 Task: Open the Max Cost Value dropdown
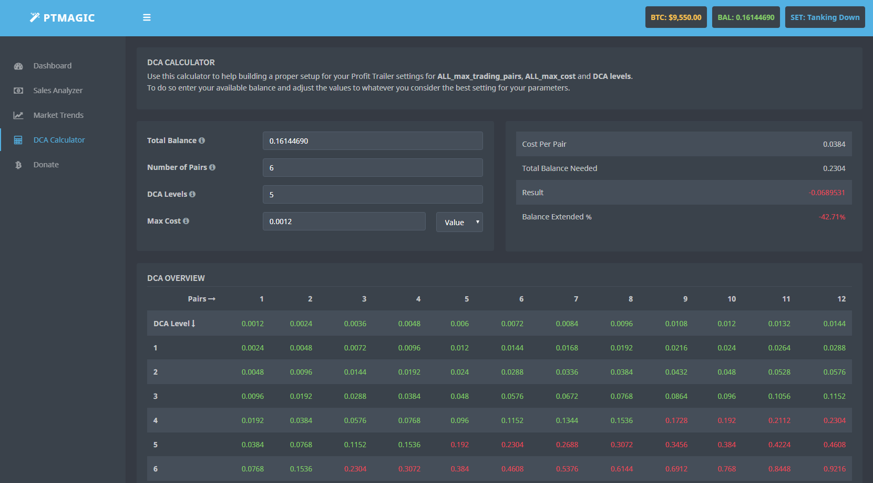pos(459,222)
